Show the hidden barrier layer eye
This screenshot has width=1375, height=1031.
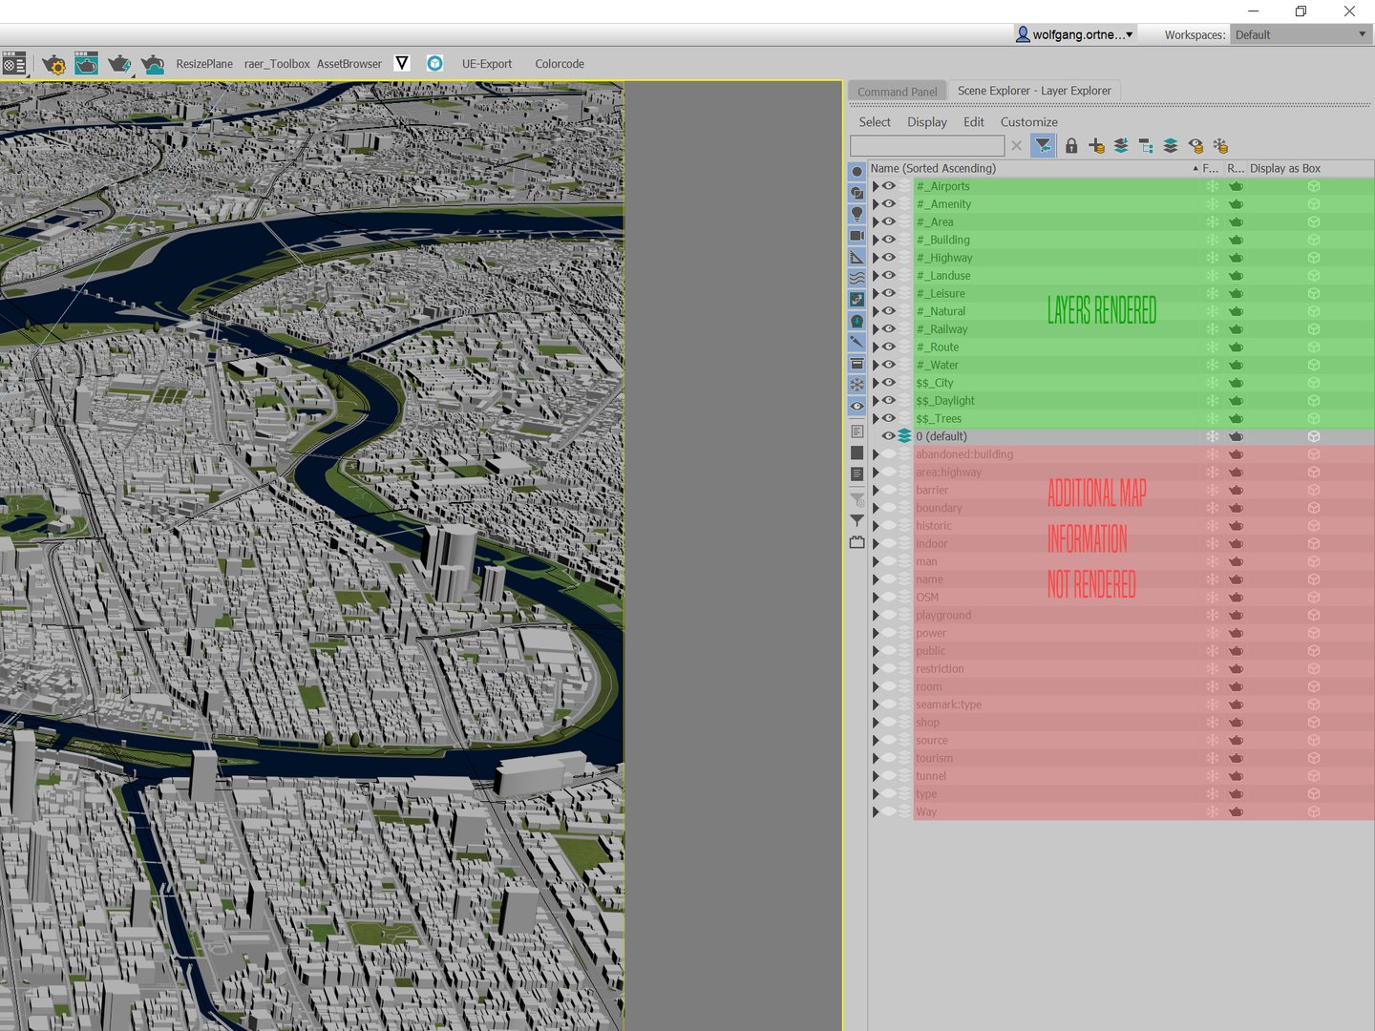click(x=889, y=490)
